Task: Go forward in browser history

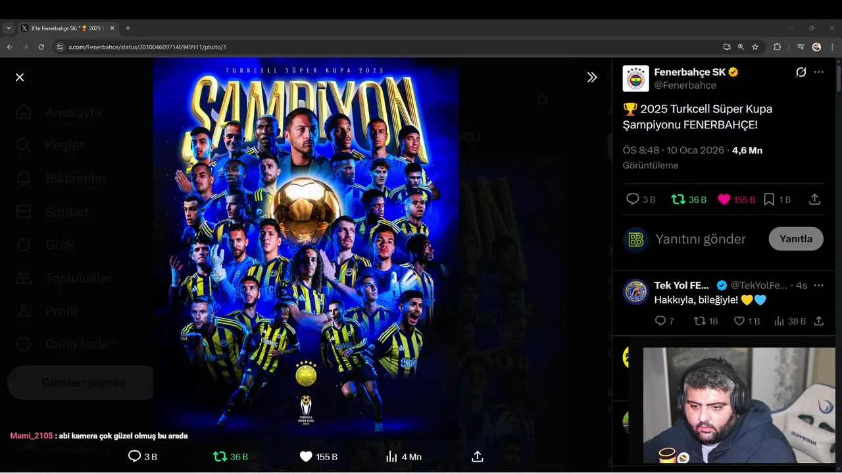Action: click(x=26, y=47)
